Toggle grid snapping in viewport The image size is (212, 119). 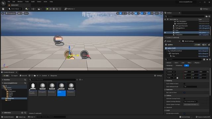coord(136,13)
